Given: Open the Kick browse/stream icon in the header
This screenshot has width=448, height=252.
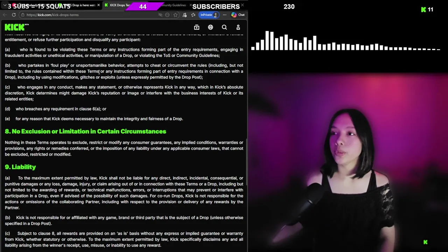Looking at the screenshot, I should [197, 27].
